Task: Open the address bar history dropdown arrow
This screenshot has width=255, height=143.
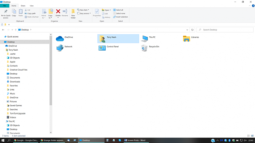Action: [187, 30]
